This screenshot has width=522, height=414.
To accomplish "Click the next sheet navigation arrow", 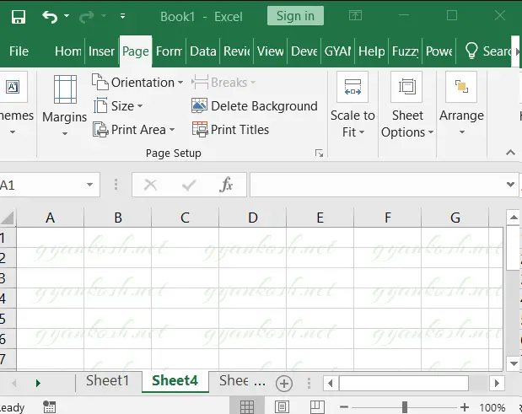I will (x=38, y=384).
